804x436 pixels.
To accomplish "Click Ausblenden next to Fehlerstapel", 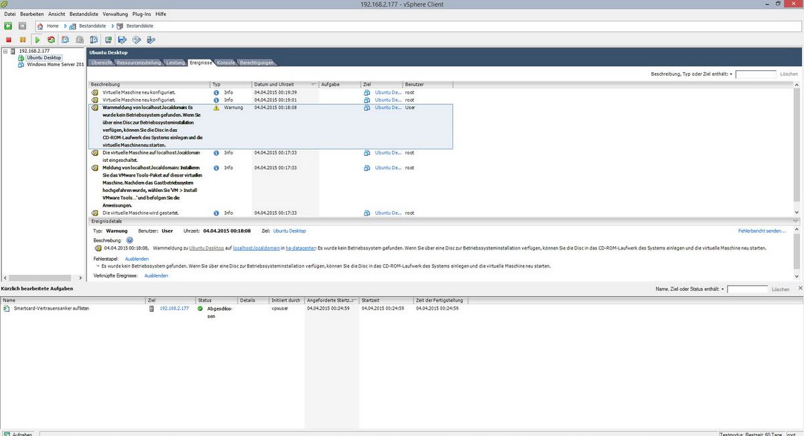I will 137,259.
